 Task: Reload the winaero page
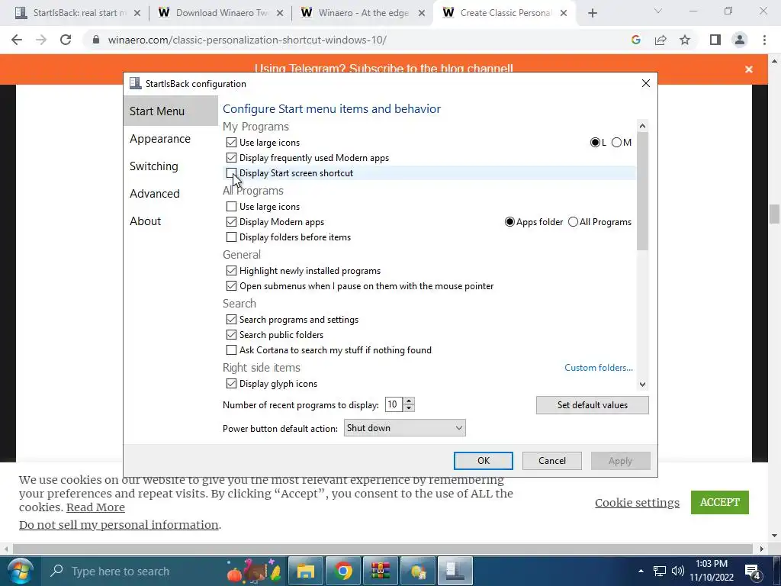click(66, 40)
